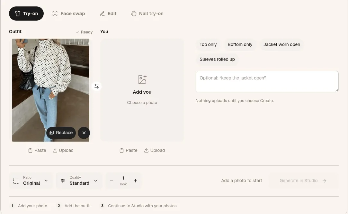Click the 'Outfit' panel heading
Viewport: 348px width, 214px height.
point(15,32)
